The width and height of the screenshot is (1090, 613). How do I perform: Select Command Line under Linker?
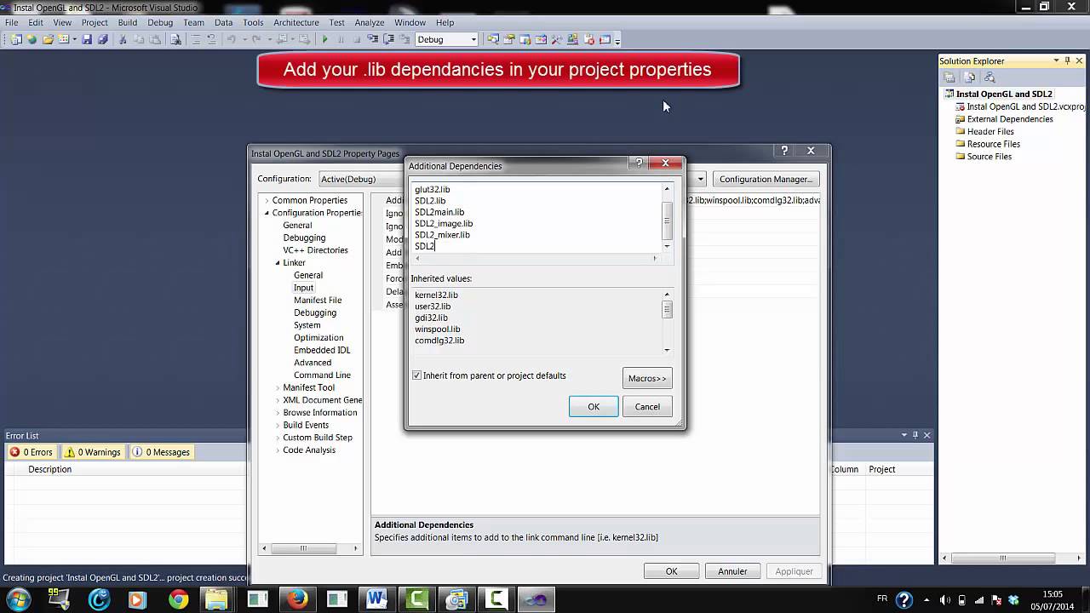click(x=322, y=375)
